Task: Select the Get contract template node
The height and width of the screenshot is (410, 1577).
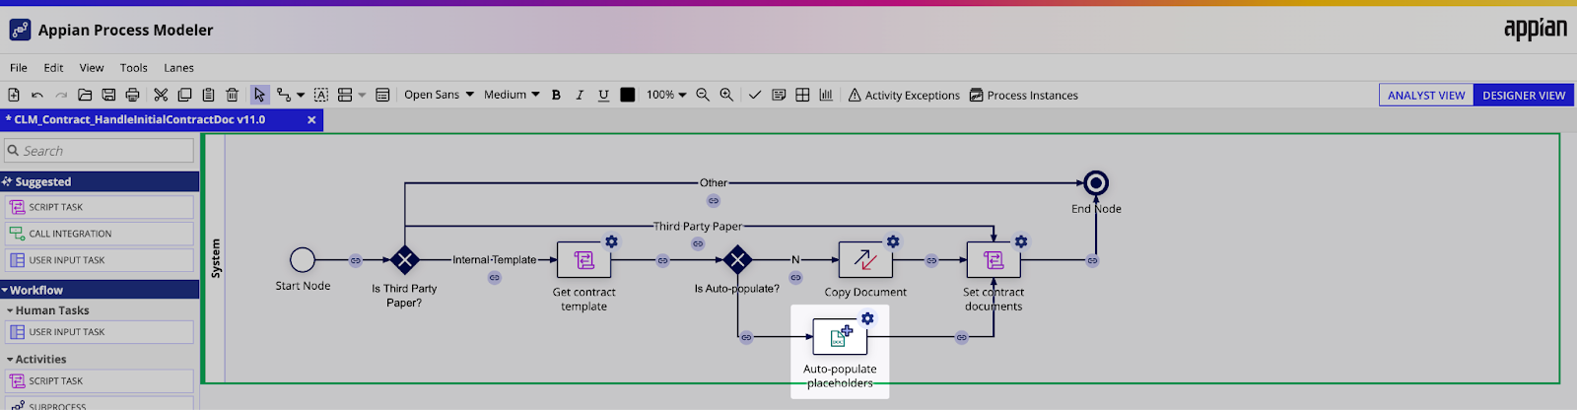Action: 583,259
